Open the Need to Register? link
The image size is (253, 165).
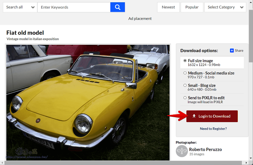tap(213, 129)
